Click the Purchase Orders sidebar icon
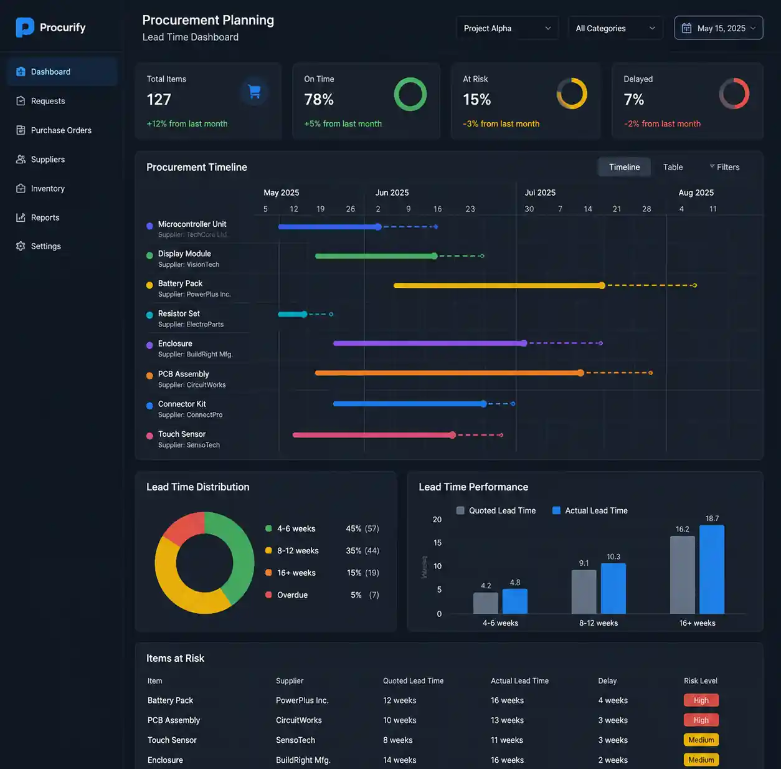 pyautogui.click(x=21, y=130)
